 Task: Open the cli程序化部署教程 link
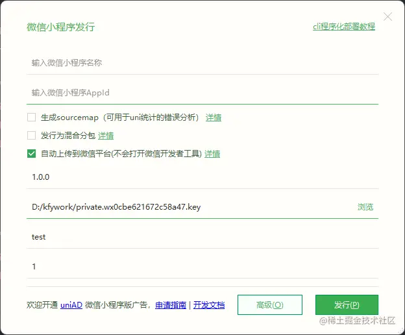coord(344,27)
